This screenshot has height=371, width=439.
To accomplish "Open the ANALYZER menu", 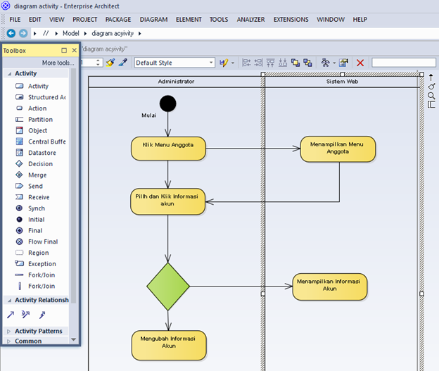I will click(x=251, y=20).
